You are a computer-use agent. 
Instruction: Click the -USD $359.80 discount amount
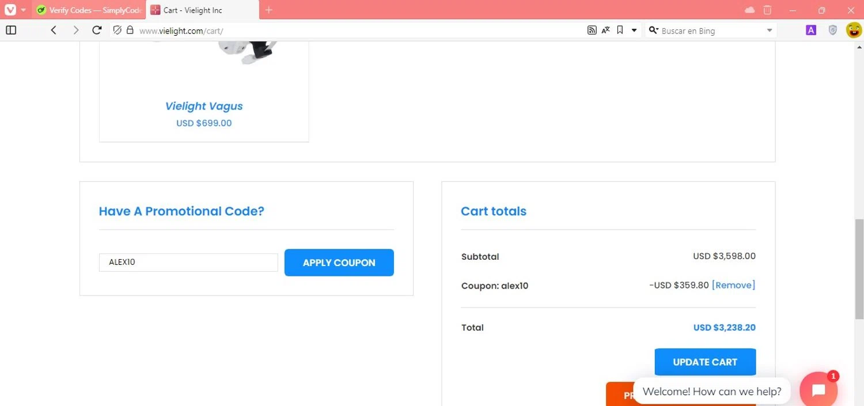(x=679, y=285)
